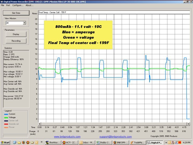
Task: Switch to TradeMa taskbar window
Action: tap(138, 143)
